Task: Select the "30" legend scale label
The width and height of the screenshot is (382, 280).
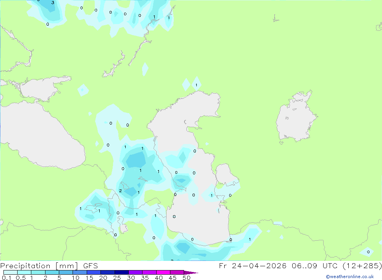Action: pyautogui.click(x=131, y=278)
